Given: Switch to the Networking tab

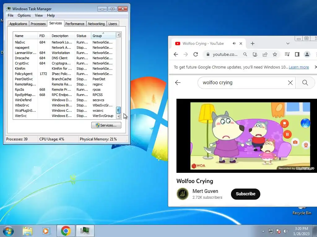Looking at the screenshot, I should tap(96, 24).
